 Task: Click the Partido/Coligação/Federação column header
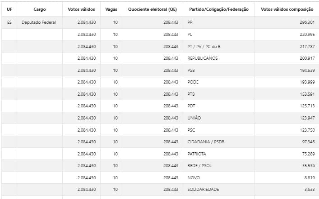pos(218,9)
